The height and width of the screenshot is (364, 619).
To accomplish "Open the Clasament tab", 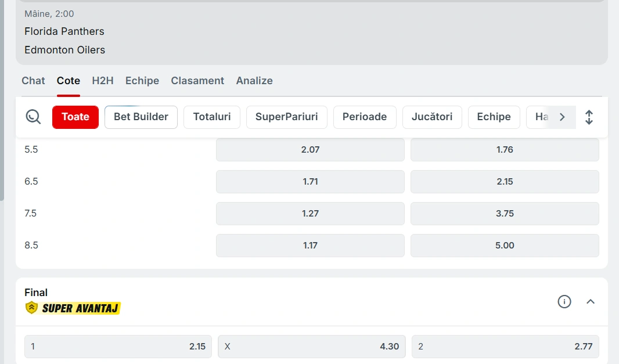I will [x=197, y=81].
